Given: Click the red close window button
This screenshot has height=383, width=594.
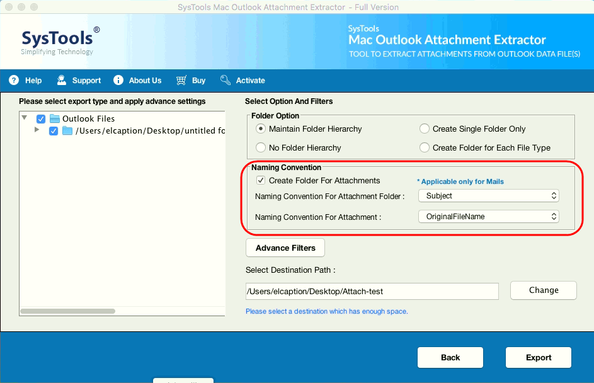Looking at the screenshot, I should click(x=9, y=7).
